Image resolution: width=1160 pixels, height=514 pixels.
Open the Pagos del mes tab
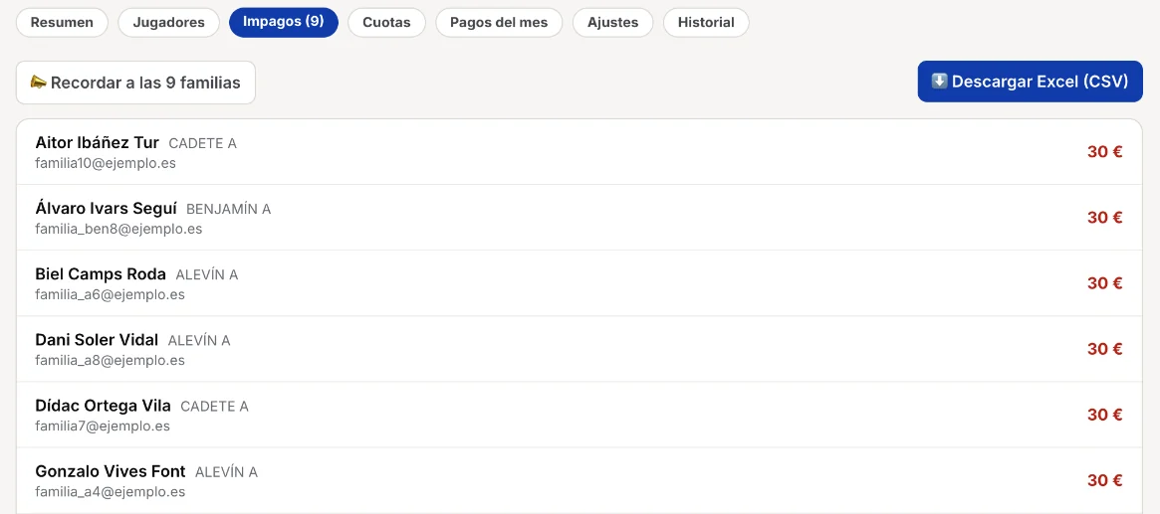499,22
